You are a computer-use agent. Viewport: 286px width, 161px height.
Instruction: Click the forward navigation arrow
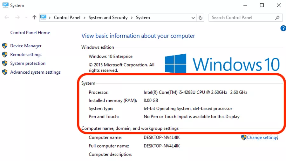point(17,17)
